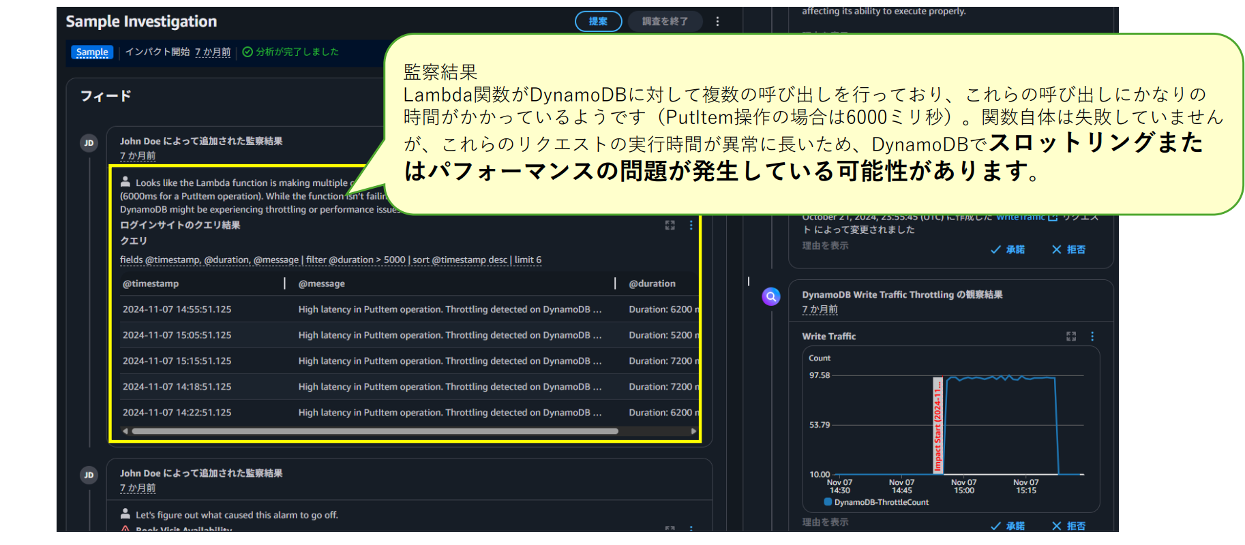Click the user icon beside alarm note

125,514
